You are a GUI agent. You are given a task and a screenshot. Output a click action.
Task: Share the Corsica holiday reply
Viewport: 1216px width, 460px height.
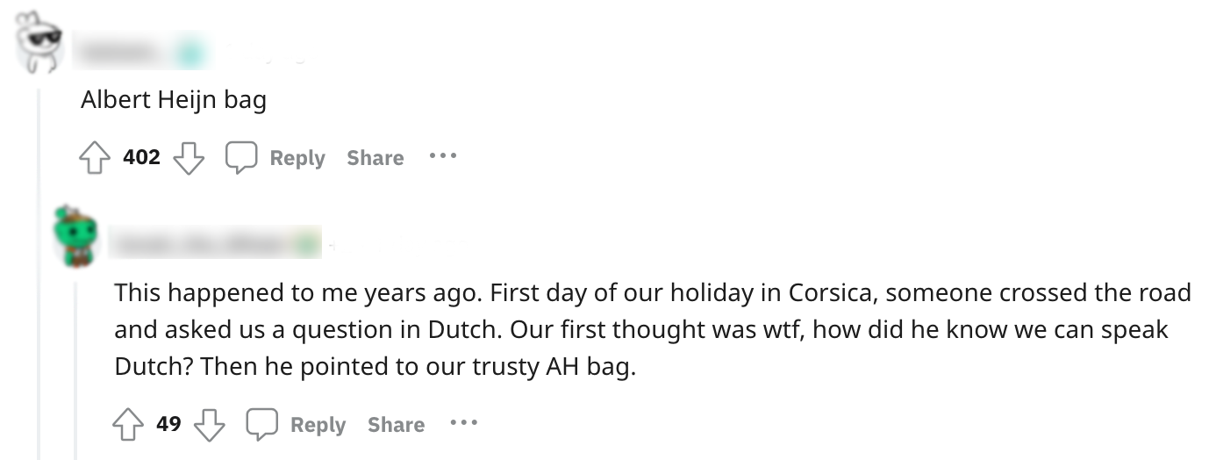[x=396, y=425]
